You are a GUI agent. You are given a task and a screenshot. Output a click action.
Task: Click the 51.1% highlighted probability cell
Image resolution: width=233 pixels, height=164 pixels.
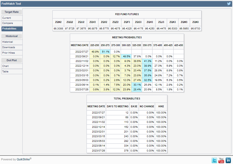pos(105,52)
